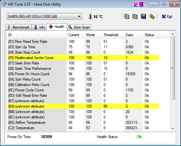The width and height of the screenshot is (181, 146).
Task: Select the Health tab
Action: 57,27
